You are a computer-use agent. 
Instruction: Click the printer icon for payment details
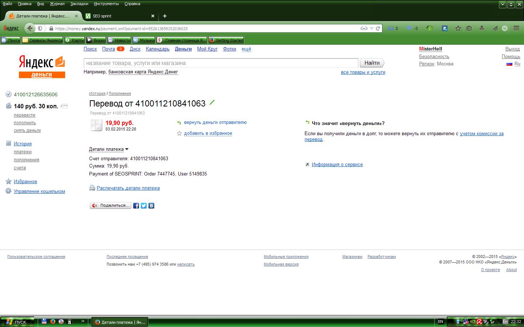92,188
